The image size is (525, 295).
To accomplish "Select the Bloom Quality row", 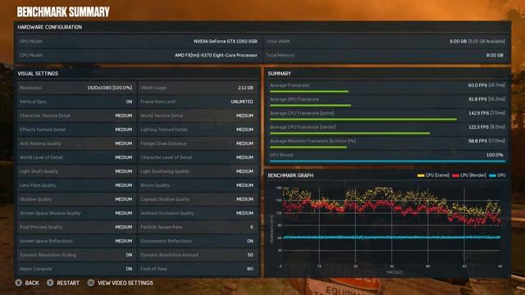I will [x=198, y=185].
